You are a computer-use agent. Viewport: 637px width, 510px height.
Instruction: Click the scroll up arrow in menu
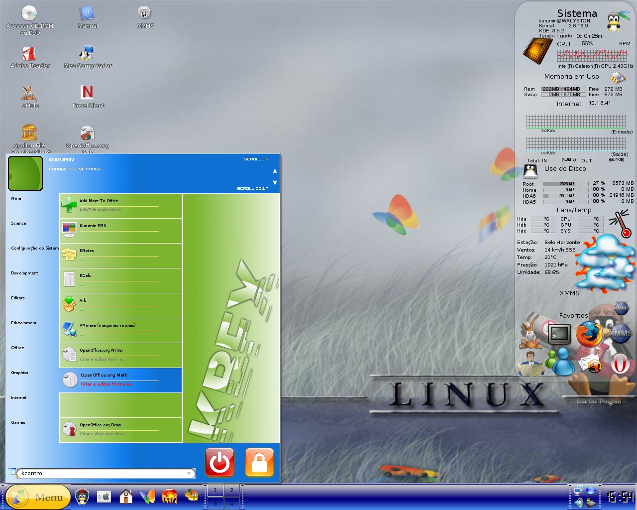(275, 171)
